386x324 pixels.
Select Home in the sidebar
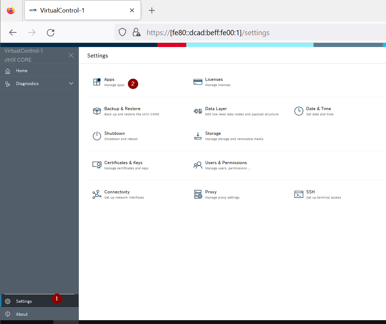22,71
